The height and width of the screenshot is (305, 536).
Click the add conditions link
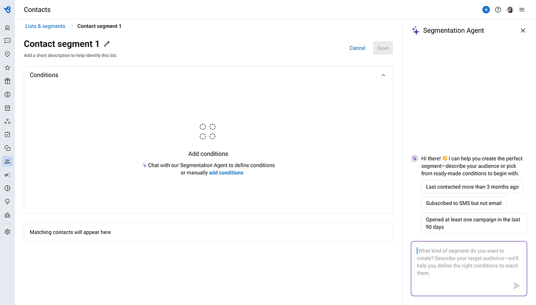pyautogui.click(x=226, y=173)
